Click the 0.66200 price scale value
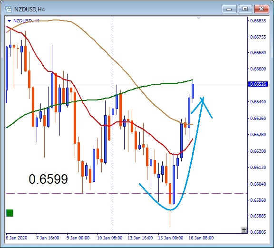 tap(258, 151)
